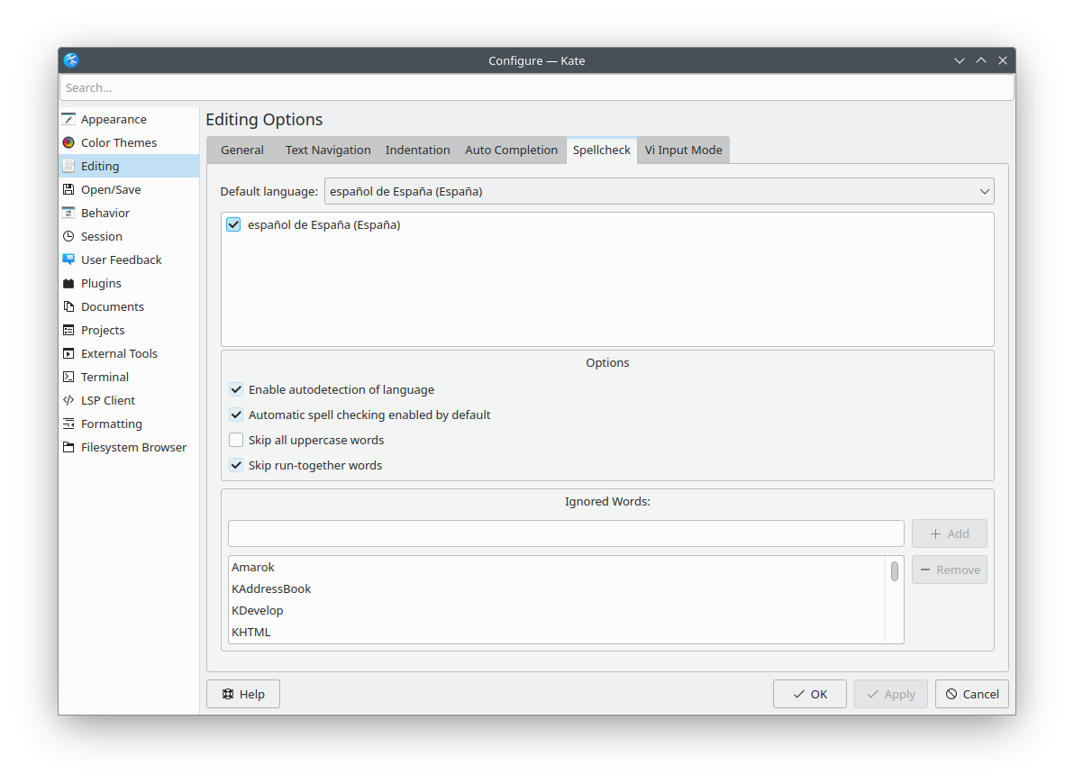Click the Color Themes sidebar icon
This screenshot has width=1074, height=784.
pos(68,142)
